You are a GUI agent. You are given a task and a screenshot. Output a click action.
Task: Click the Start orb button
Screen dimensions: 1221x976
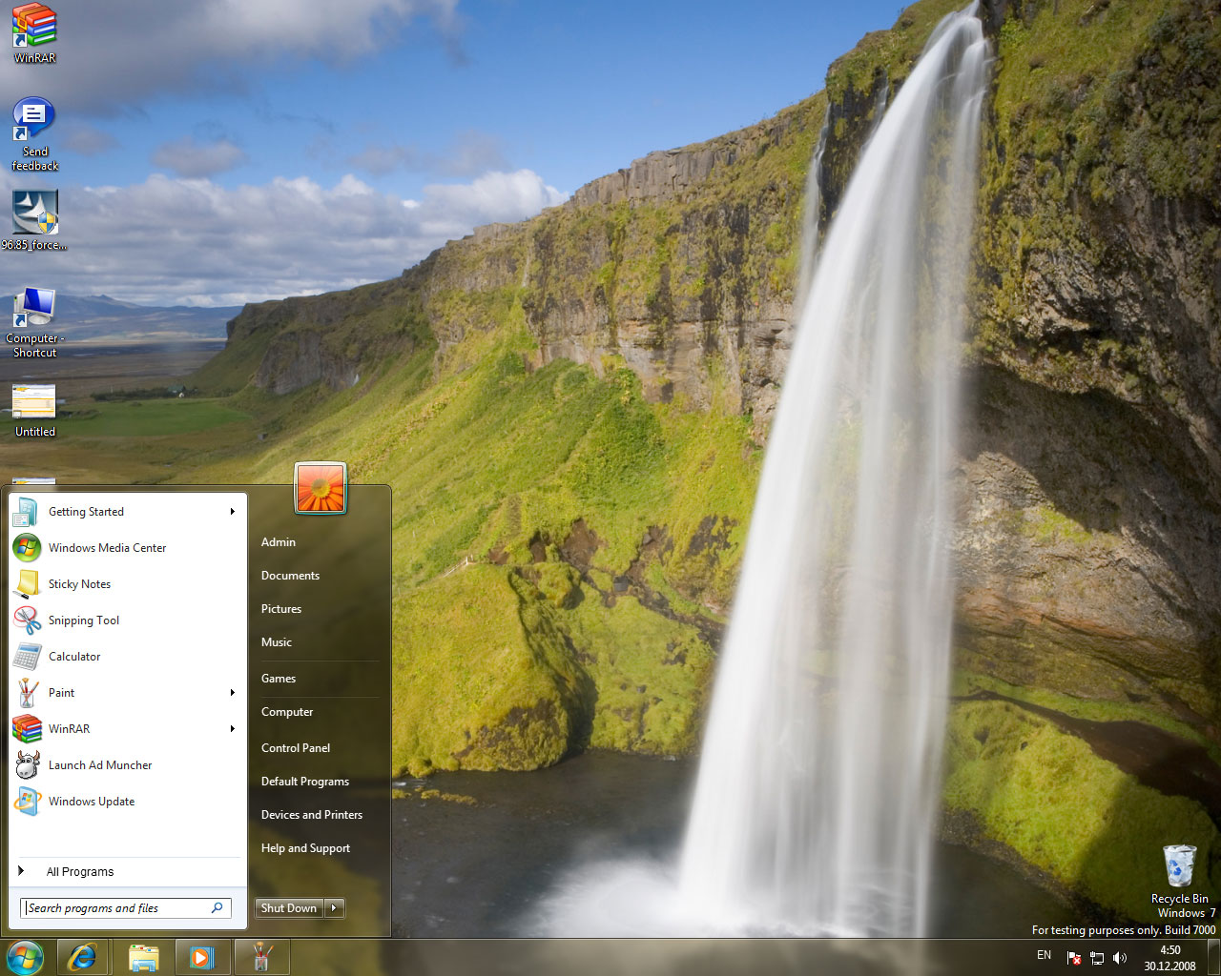(x=25, y=957)
